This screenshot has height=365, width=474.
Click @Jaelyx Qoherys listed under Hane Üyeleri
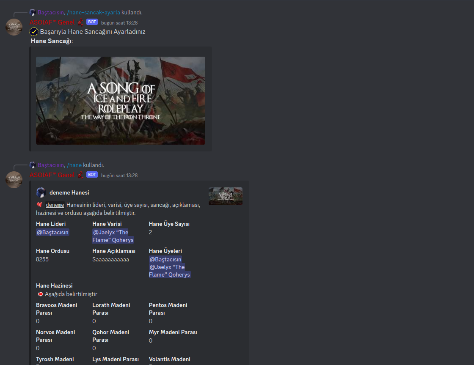169,271
